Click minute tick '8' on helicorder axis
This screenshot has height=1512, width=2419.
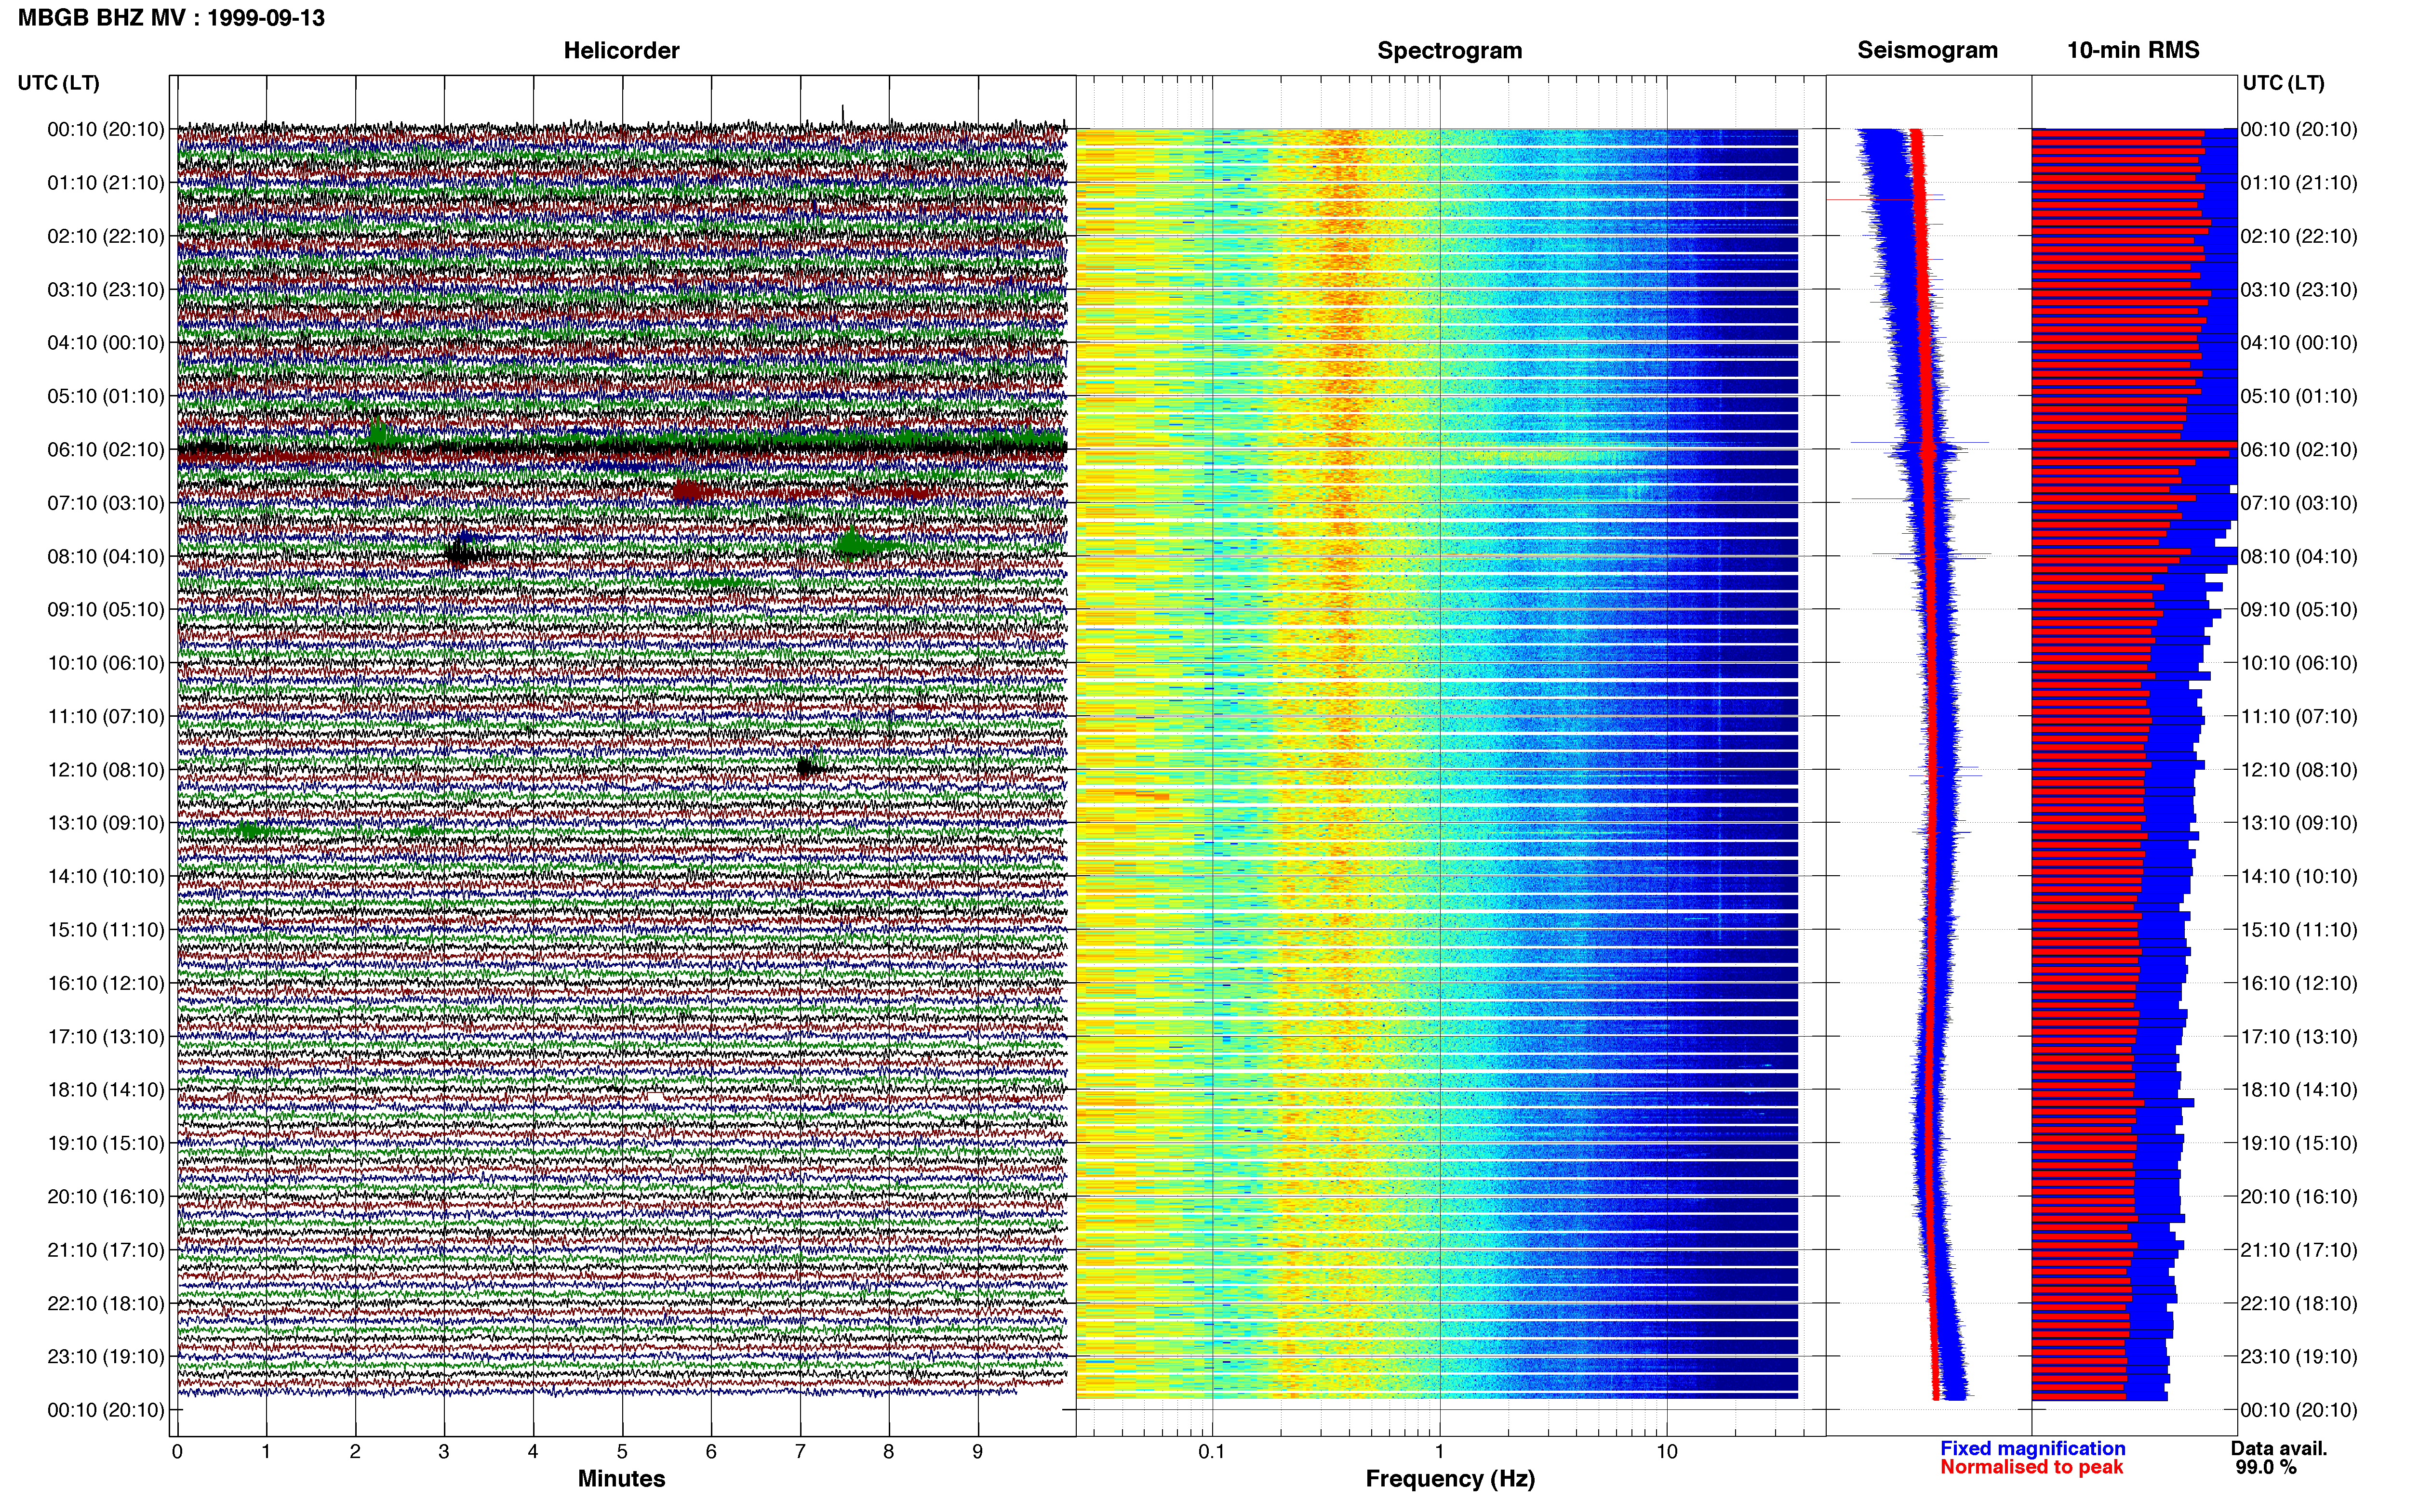(888, 1451)
